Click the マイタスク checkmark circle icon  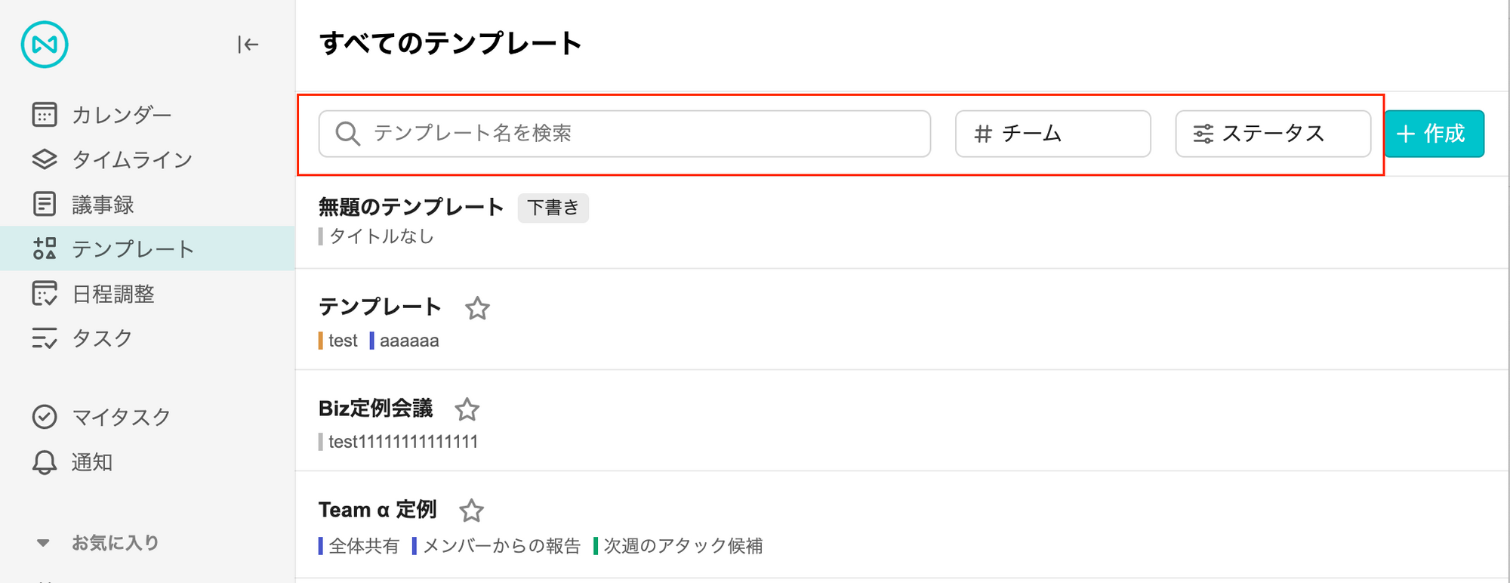[x=45, y=417]
